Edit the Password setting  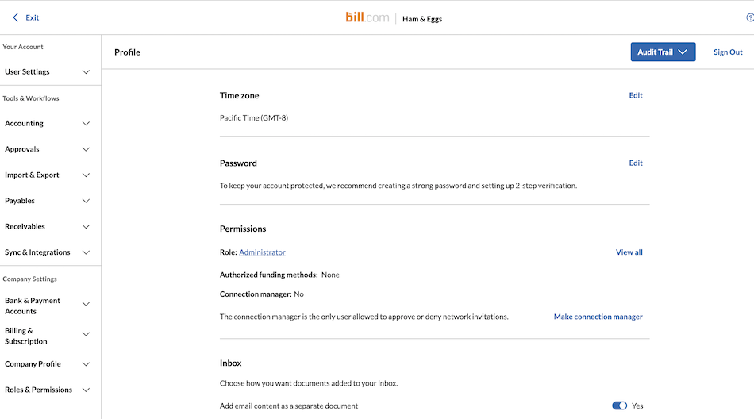click(636, 163)
